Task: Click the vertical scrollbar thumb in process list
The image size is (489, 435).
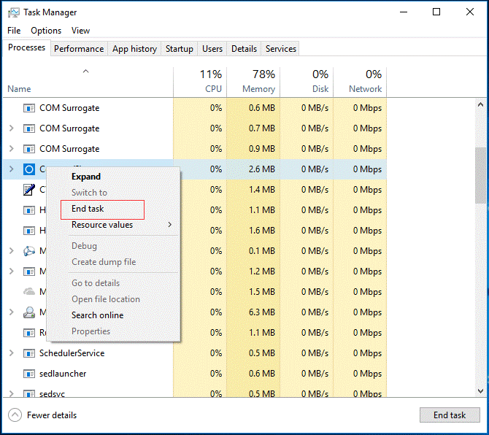Action: click(480, 175)
